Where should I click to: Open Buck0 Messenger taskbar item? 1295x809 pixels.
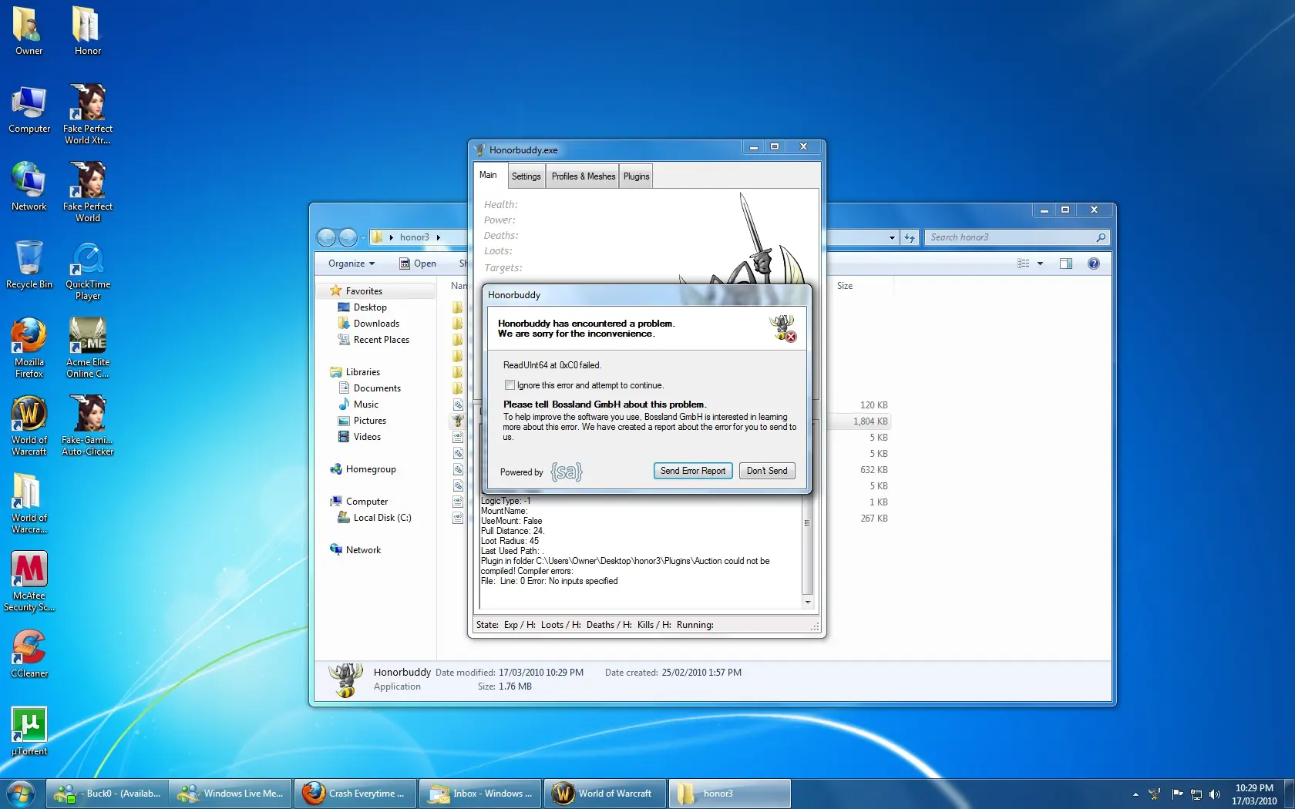click(x=108, y=794)
